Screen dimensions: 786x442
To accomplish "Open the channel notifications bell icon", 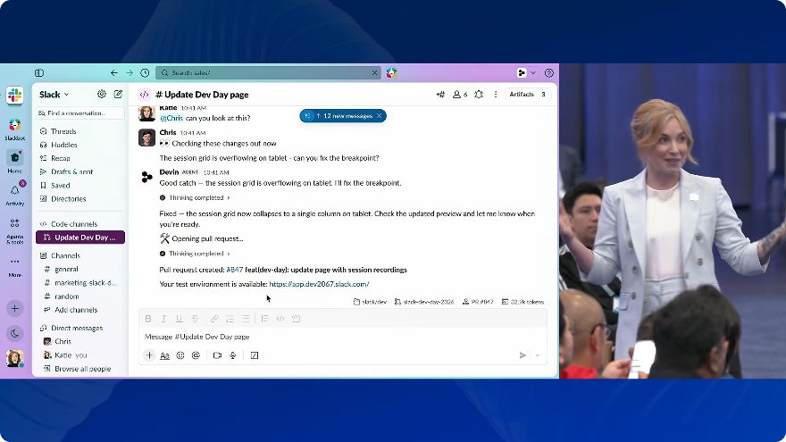I will point(480,95).
